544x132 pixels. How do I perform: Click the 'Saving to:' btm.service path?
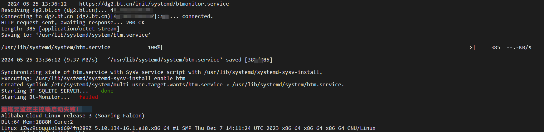[x=93, y=35]
